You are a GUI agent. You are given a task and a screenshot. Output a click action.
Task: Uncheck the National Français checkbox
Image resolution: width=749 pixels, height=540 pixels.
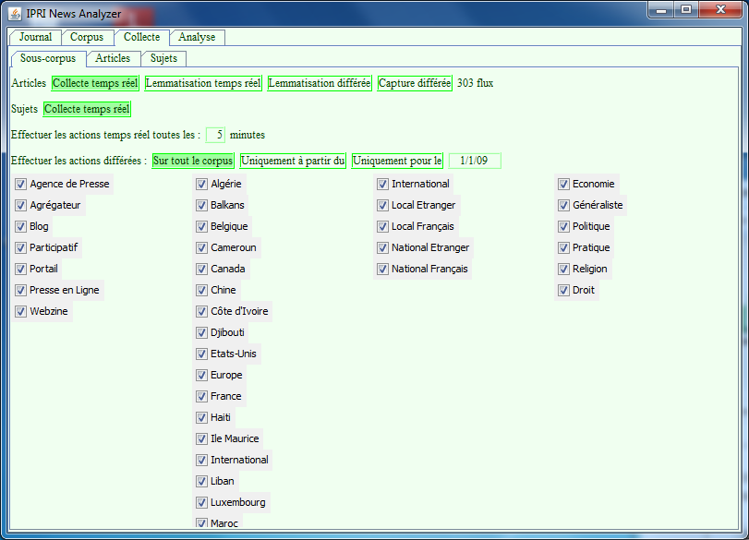382,269
